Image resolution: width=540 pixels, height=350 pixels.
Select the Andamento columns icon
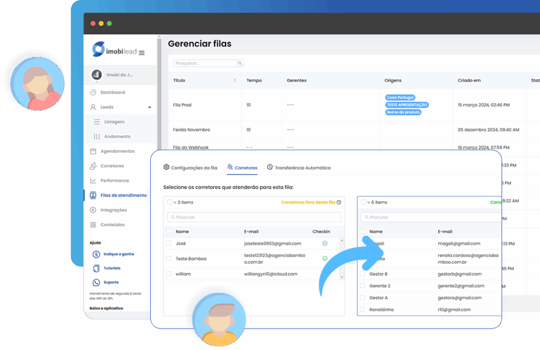[x=97, y=137]
